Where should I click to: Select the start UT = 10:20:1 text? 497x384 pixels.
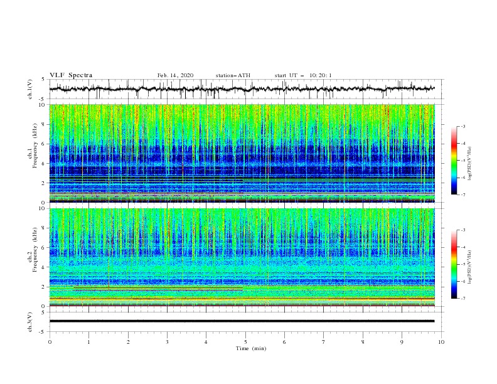click(303, 75)
